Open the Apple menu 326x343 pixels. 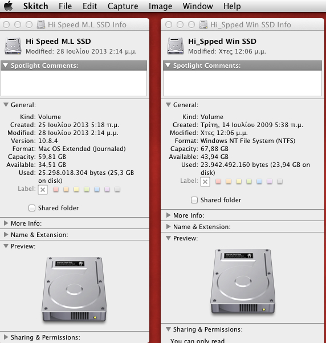click(9, 6)
